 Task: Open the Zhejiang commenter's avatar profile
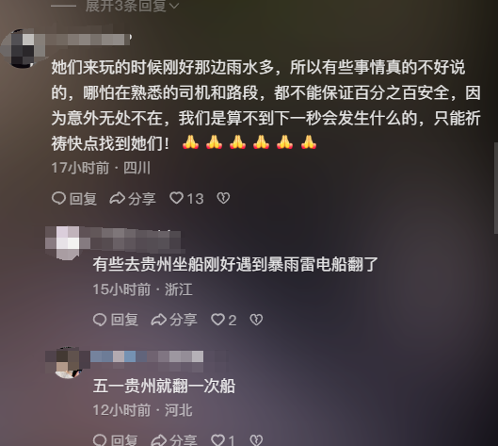68,242
